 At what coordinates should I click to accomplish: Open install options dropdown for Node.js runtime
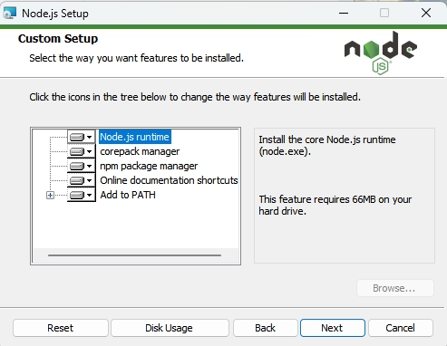tap(81, 137)
